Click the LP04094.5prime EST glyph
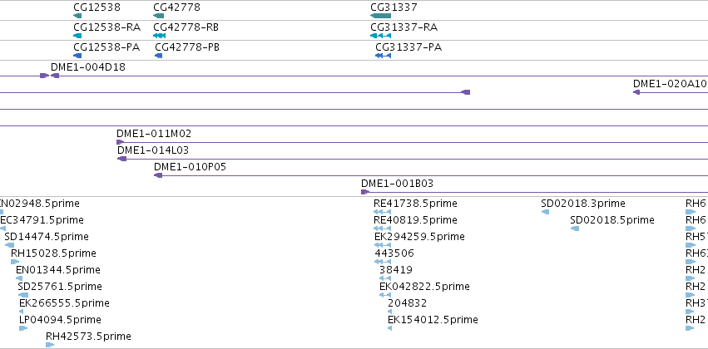This screenshot has height=349, width=708. pos(23,328)
